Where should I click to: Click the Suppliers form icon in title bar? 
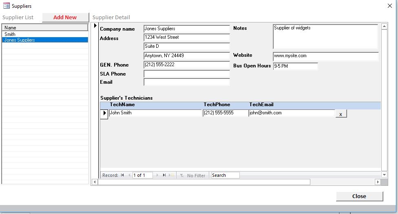pyautogui.click(x=7, y=6)
